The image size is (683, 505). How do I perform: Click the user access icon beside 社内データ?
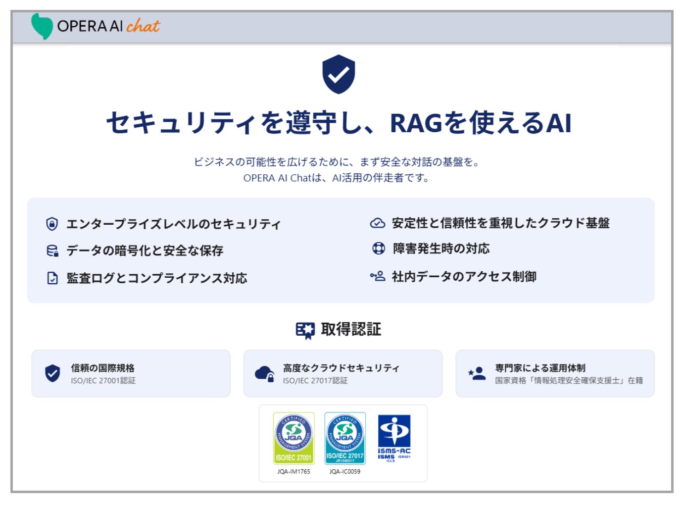coord(378,276)
